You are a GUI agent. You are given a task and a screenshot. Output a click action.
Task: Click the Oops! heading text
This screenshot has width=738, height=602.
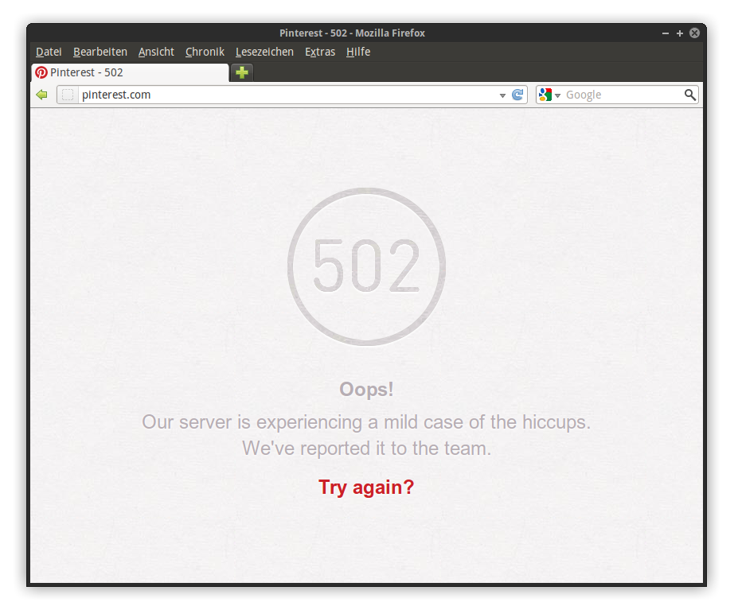click(366, 390)
